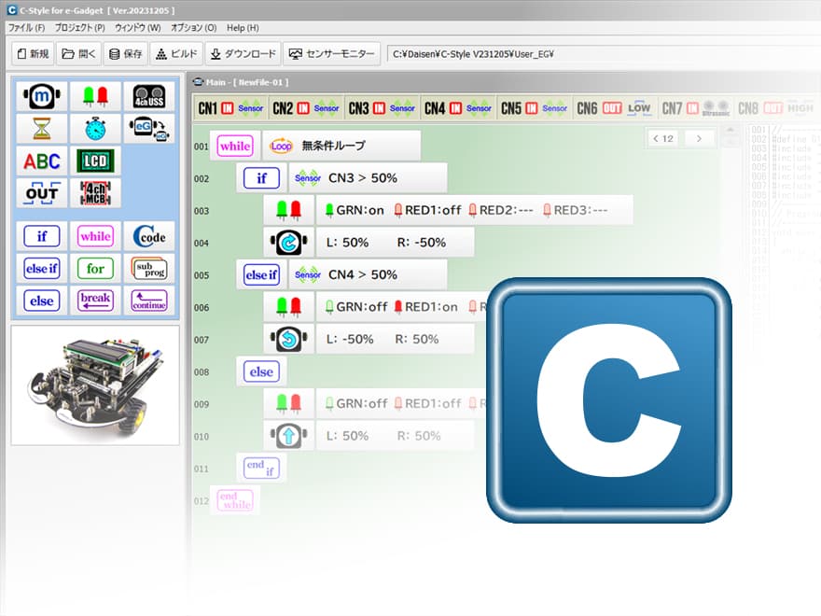Click the 開く open button
Screen dimensions: 821x616
click(78, 54)
